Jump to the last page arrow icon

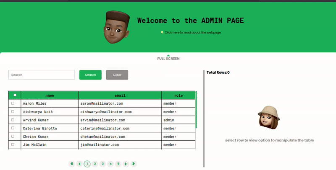click(x=134, y=164)
